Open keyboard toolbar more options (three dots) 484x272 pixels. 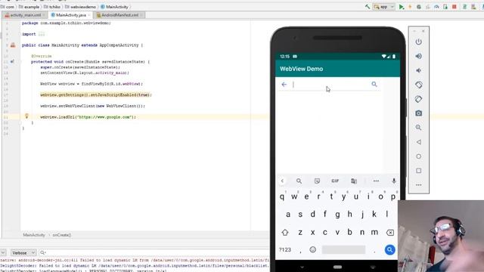click(376, 181)
